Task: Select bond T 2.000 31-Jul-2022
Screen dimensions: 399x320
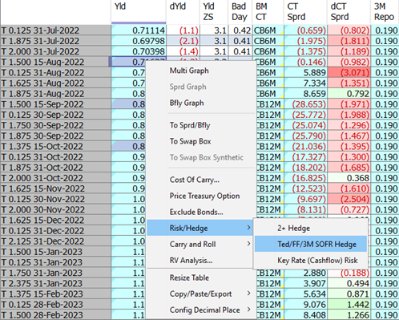Action: coord(55,51)
